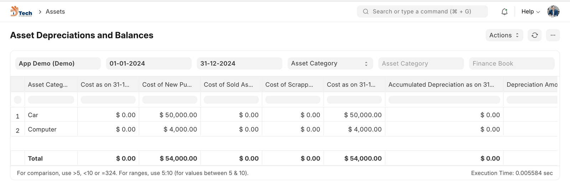The image size is (570, 186).
Task: Click the Cost of New Purchase column header
Action: click(167, 84)
